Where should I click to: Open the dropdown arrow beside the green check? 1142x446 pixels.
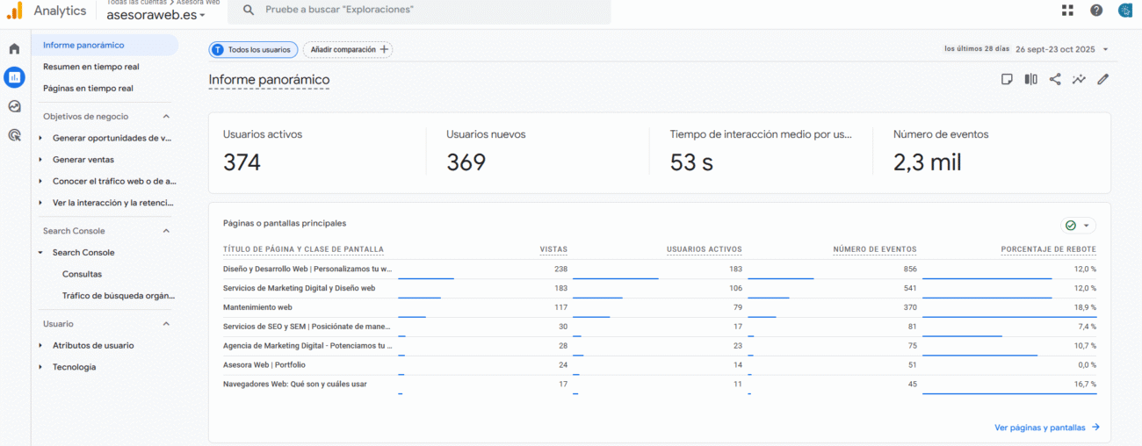[x=1087, y=226]
